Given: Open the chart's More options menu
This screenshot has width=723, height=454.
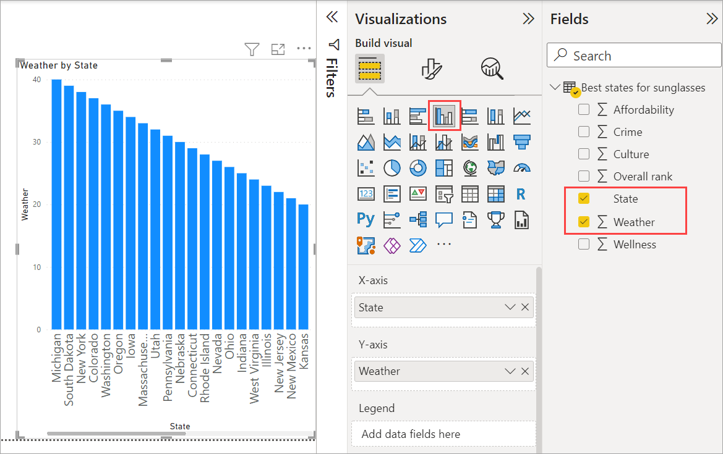Looking at the screenshot, I should 304,49.
